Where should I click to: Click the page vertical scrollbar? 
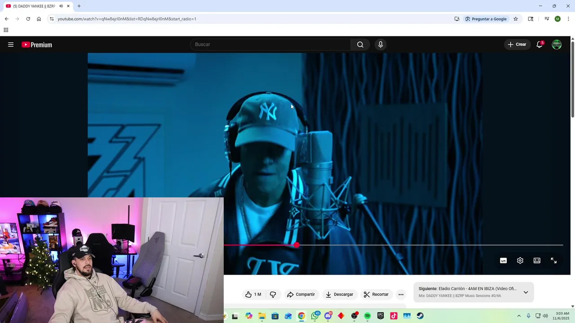(x=573, y=80)
